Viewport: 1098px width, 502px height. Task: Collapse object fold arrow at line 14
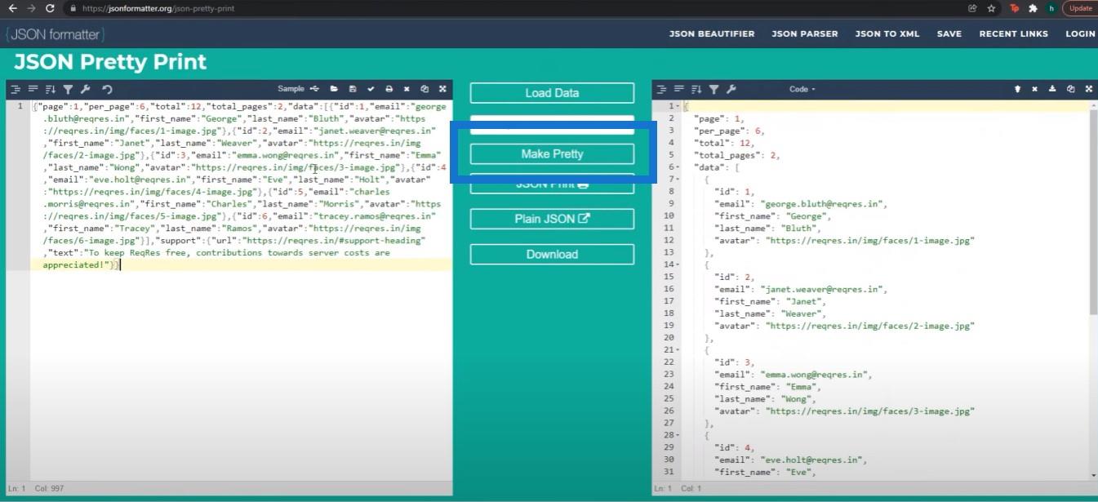click(679, 264)
